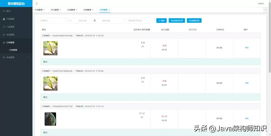The image size is (271, 136).
Task: Open pear thumbnail of order 1145631266075447296
Action: click(50, 48)
